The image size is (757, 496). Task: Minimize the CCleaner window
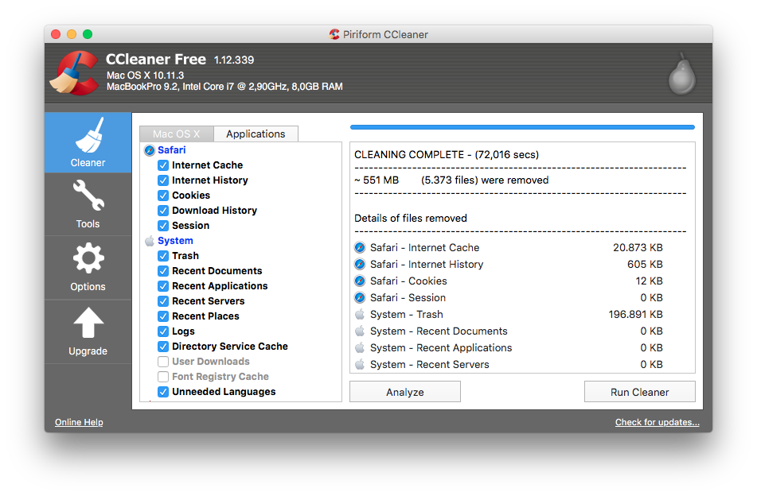tap(72, 34)
